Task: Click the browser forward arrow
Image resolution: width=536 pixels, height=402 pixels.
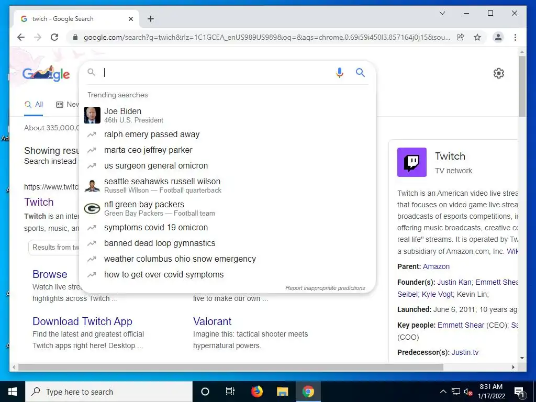Action: coord(38,37)
